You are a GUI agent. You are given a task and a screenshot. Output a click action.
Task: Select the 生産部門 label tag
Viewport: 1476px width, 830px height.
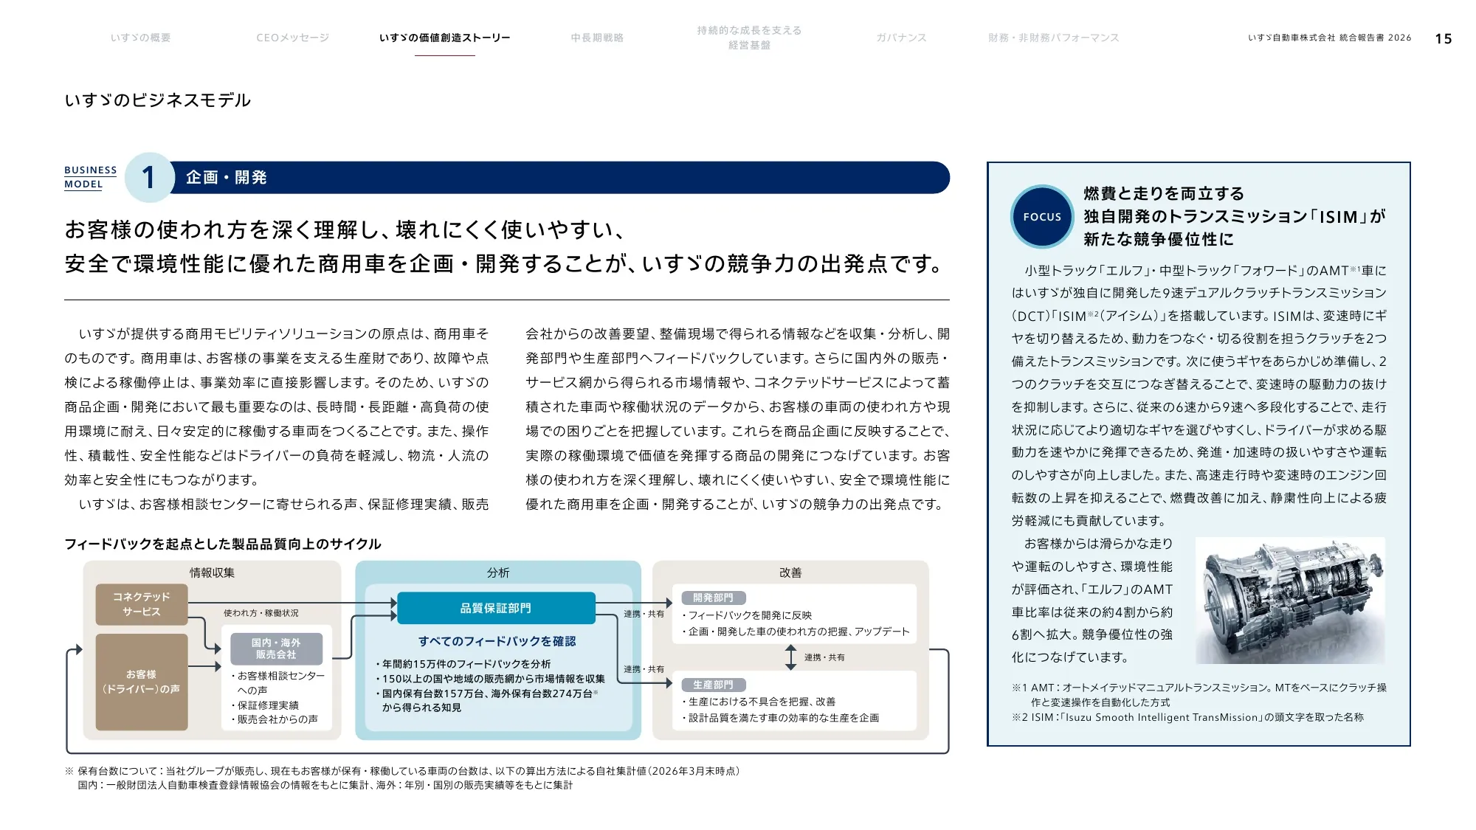[x=713, y=685]
